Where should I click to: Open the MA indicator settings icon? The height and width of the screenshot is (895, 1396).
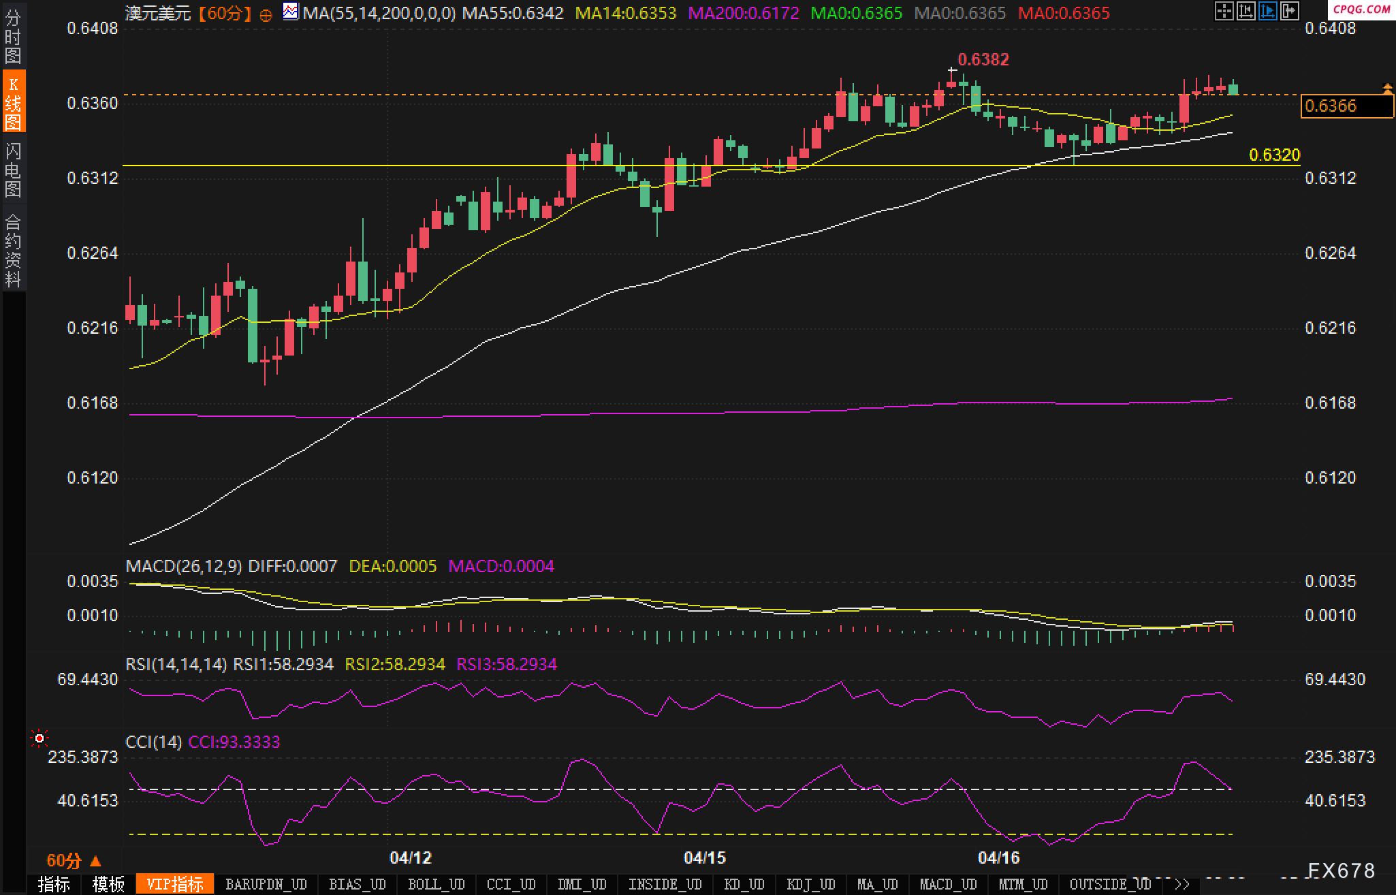(x=291, y=11)
